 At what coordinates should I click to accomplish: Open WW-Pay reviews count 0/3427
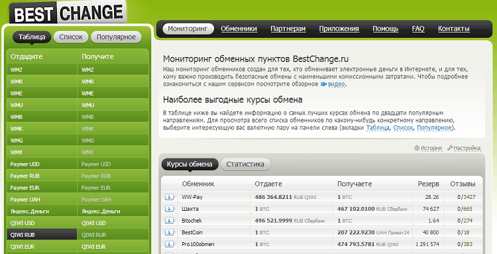467,197
